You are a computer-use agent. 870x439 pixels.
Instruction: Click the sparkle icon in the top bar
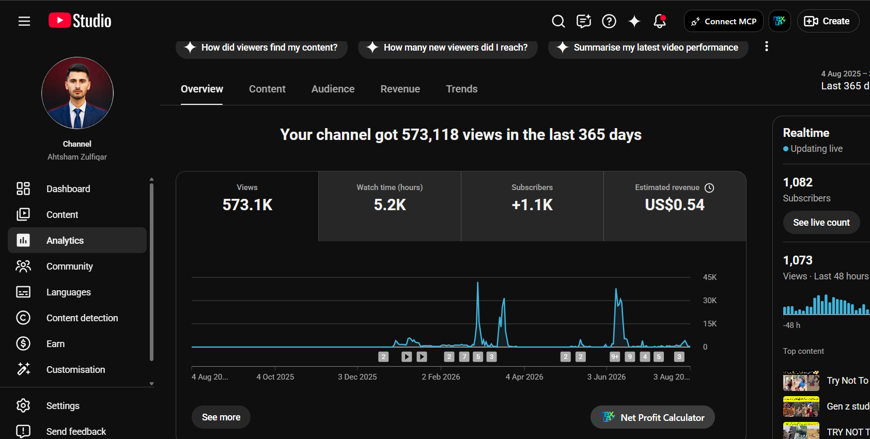634,21
